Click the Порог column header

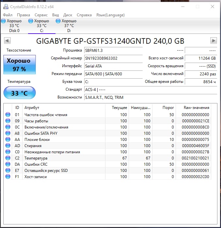[164, 108]
